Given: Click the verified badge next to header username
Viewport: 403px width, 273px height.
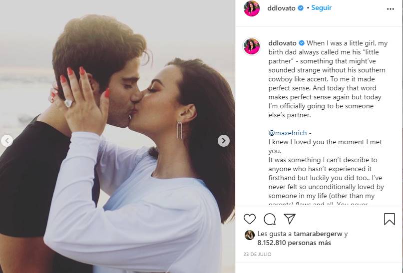Looking at the screenshot, I should (301, 8).
